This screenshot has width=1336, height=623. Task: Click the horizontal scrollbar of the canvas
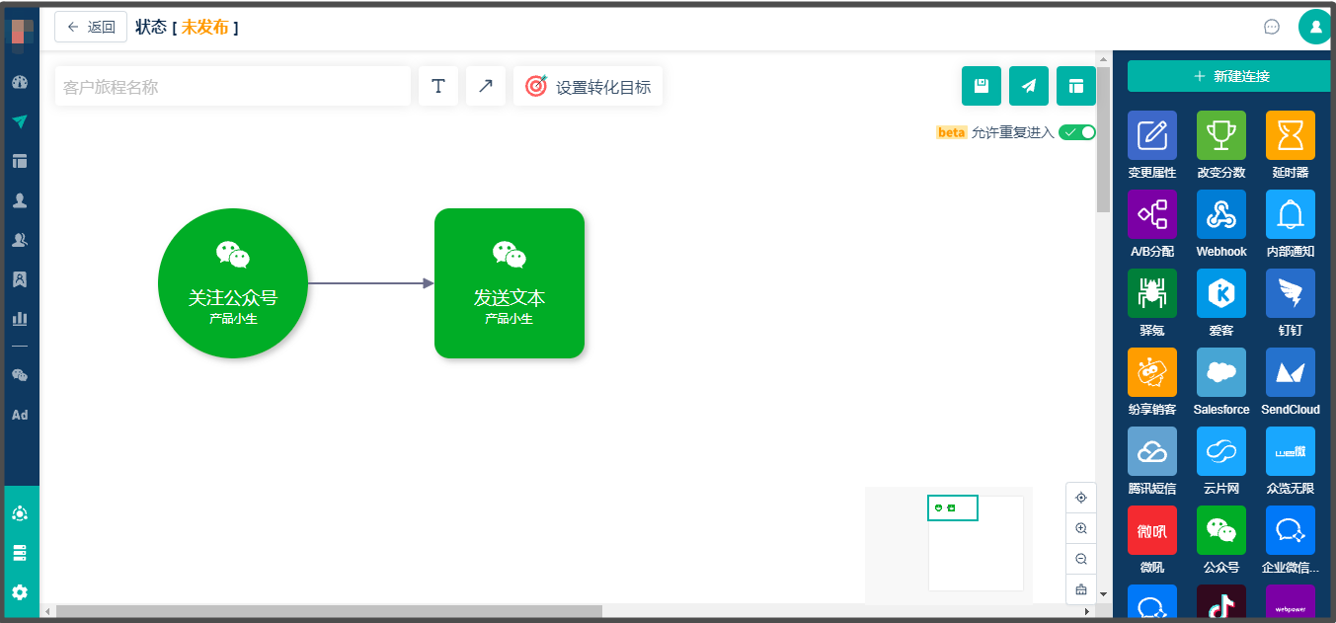tap(329, 611)
